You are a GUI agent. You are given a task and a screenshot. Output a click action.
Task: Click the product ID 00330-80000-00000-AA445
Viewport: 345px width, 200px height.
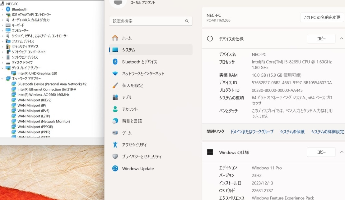point(277,90)
